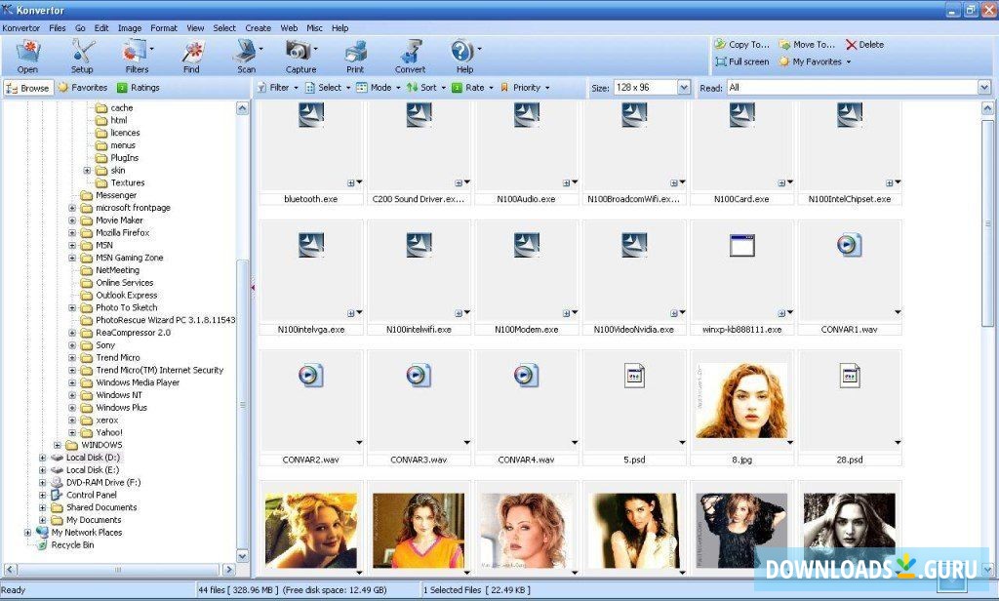Viewport: 999px width, 601px height.
Task: Switch to Full screen view
Action: (742, 61)
